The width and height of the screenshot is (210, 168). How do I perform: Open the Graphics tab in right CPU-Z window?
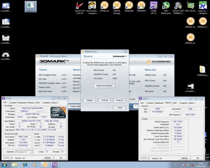point(184,103)
